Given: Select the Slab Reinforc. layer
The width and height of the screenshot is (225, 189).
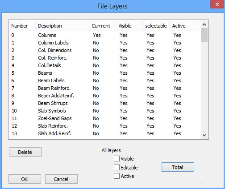Looking at the screenshot, I should 105,126.
